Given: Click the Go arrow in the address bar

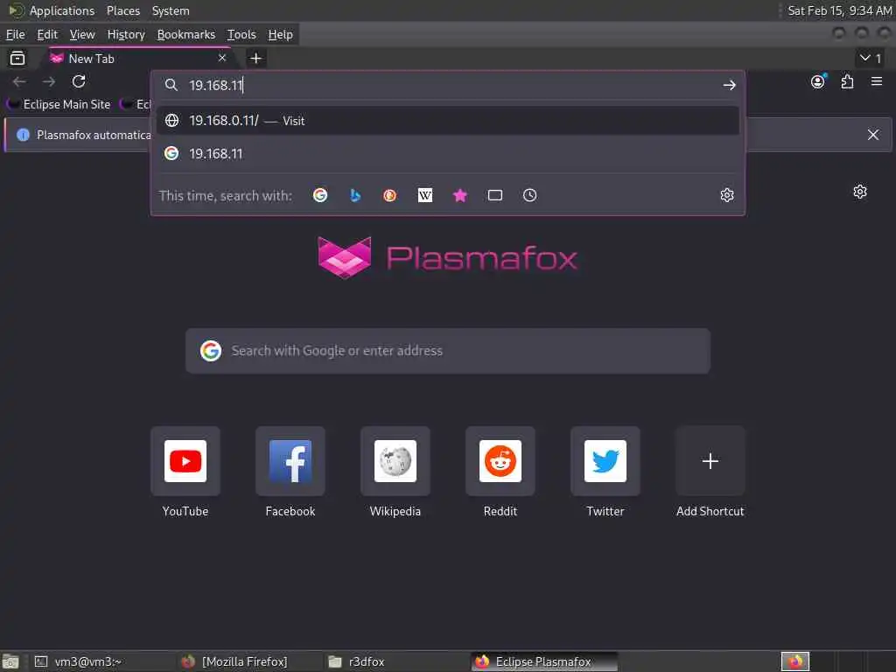Looking at the screenshot, I should [729, 85].
